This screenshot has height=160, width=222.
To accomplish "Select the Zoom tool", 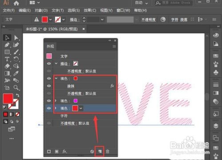I will (16, 88).
